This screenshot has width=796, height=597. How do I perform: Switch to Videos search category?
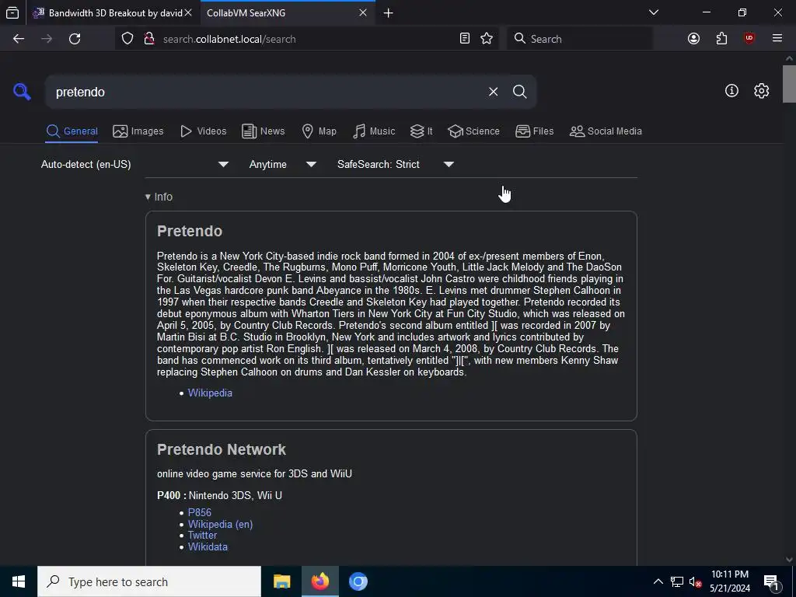(203, 131)
